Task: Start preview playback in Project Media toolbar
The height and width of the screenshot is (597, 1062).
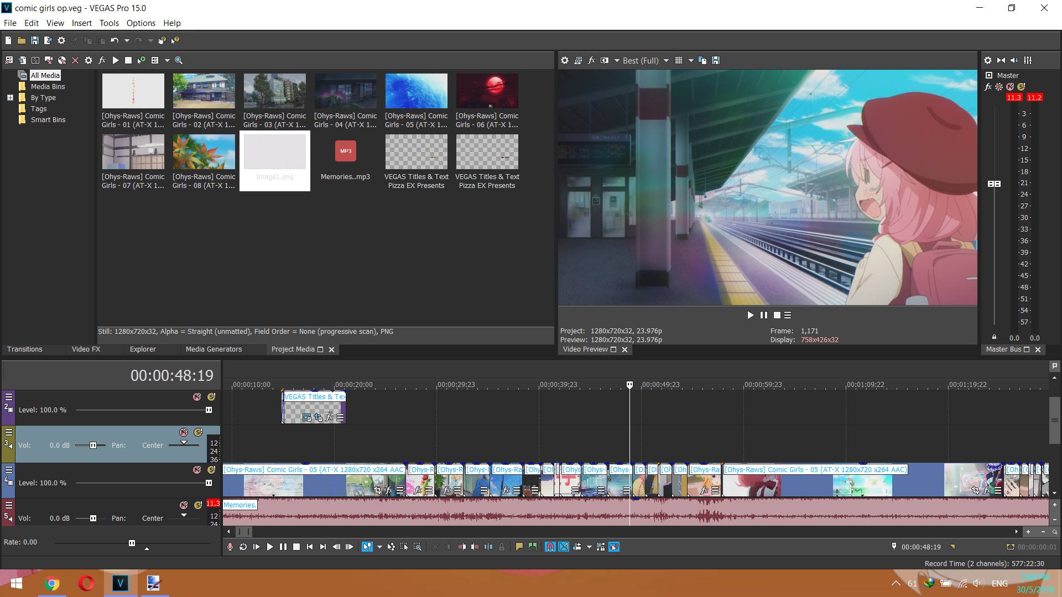Action: (115, 60)
